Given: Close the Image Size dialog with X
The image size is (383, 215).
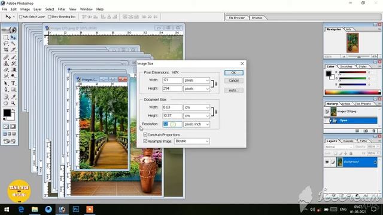Looking at the screenshot, I should (242, 64).
